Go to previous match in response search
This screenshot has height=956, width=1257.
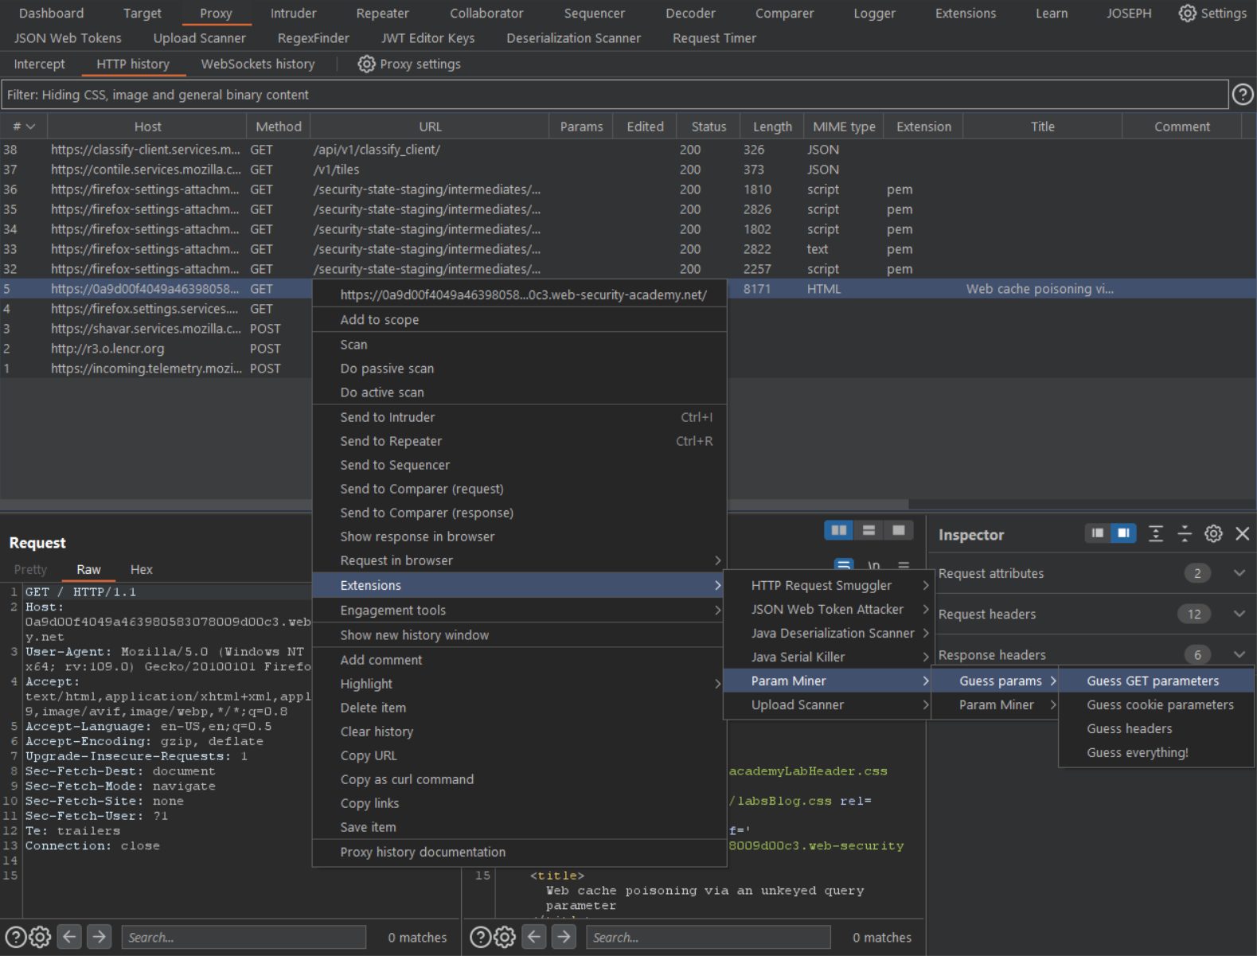[x=534, y=937]
